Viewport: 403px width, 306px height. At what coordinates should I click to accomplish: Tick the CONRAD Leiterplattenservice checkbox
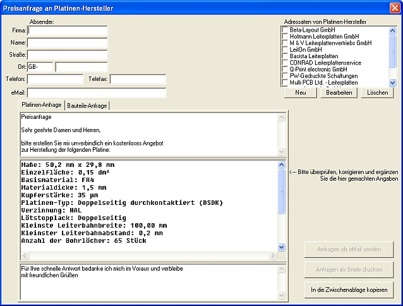point(285,63)
